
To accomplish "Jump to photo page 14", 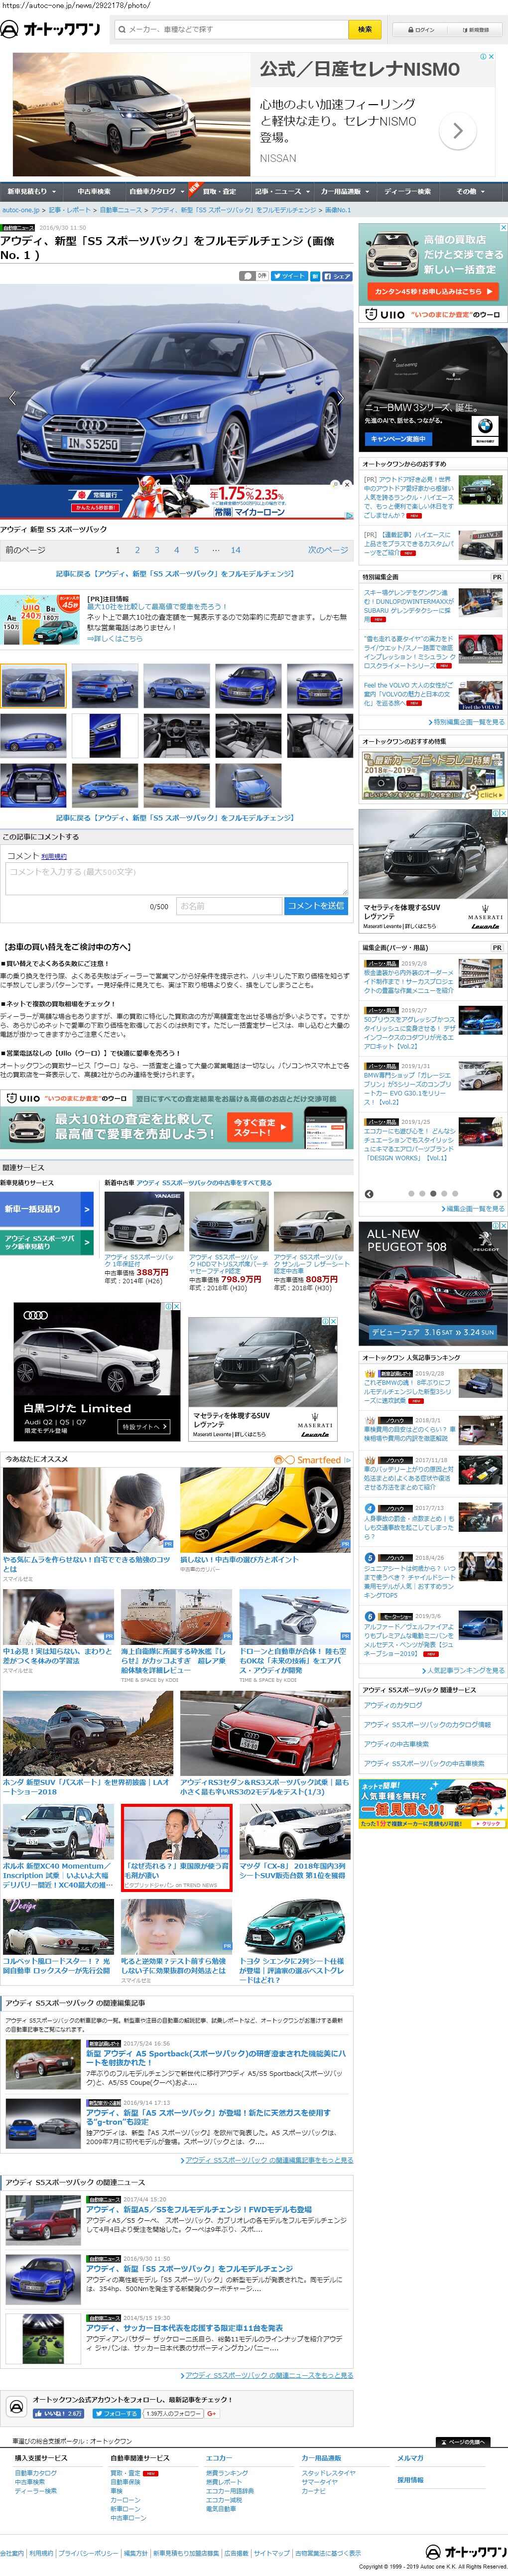I will coord(236,550).
